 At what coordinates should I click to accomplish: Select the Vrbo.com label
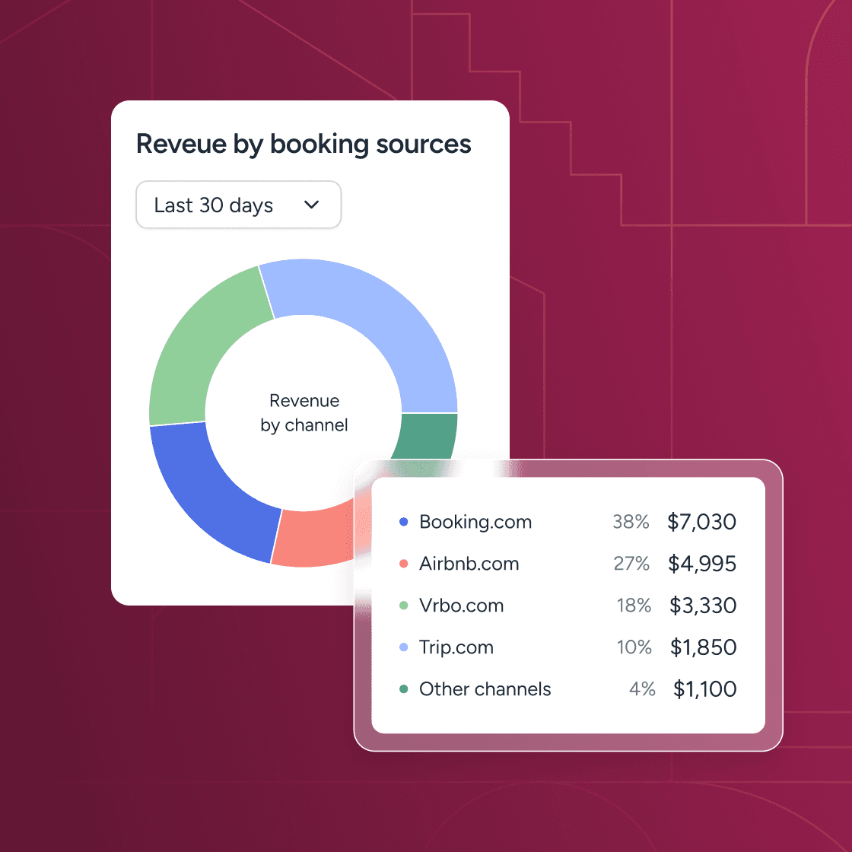click(x=461, y=606)
